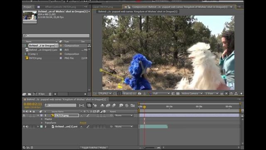The width and height of the screenshot is (266, 150).
Task: Open the Parent dropdown for PATCH.png layer
Action: coord(123,115)
